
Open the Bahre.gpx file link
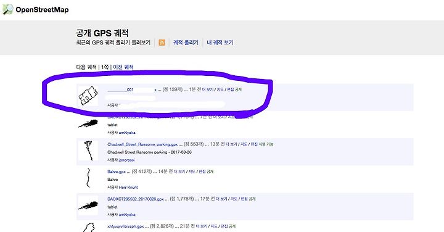(117, 172)
